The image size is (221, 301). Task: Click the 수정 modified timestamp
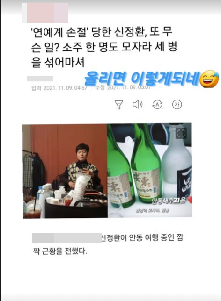(x=123, y=88)
